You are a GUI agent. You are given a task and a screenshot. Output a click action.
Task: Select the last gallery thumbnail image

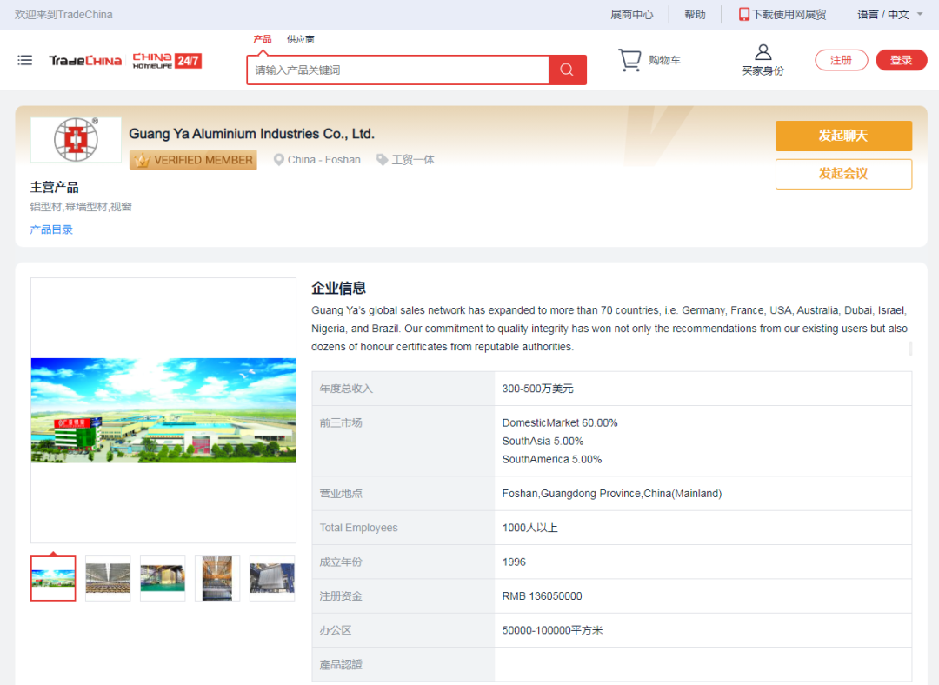[272, 578]
